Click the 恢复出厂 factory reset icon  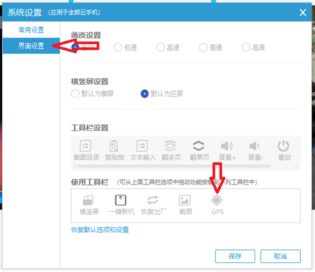pos(153,200)
